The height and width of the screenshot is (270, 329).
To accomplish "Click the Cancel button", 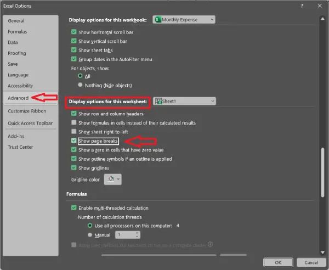I will point(311,262).
